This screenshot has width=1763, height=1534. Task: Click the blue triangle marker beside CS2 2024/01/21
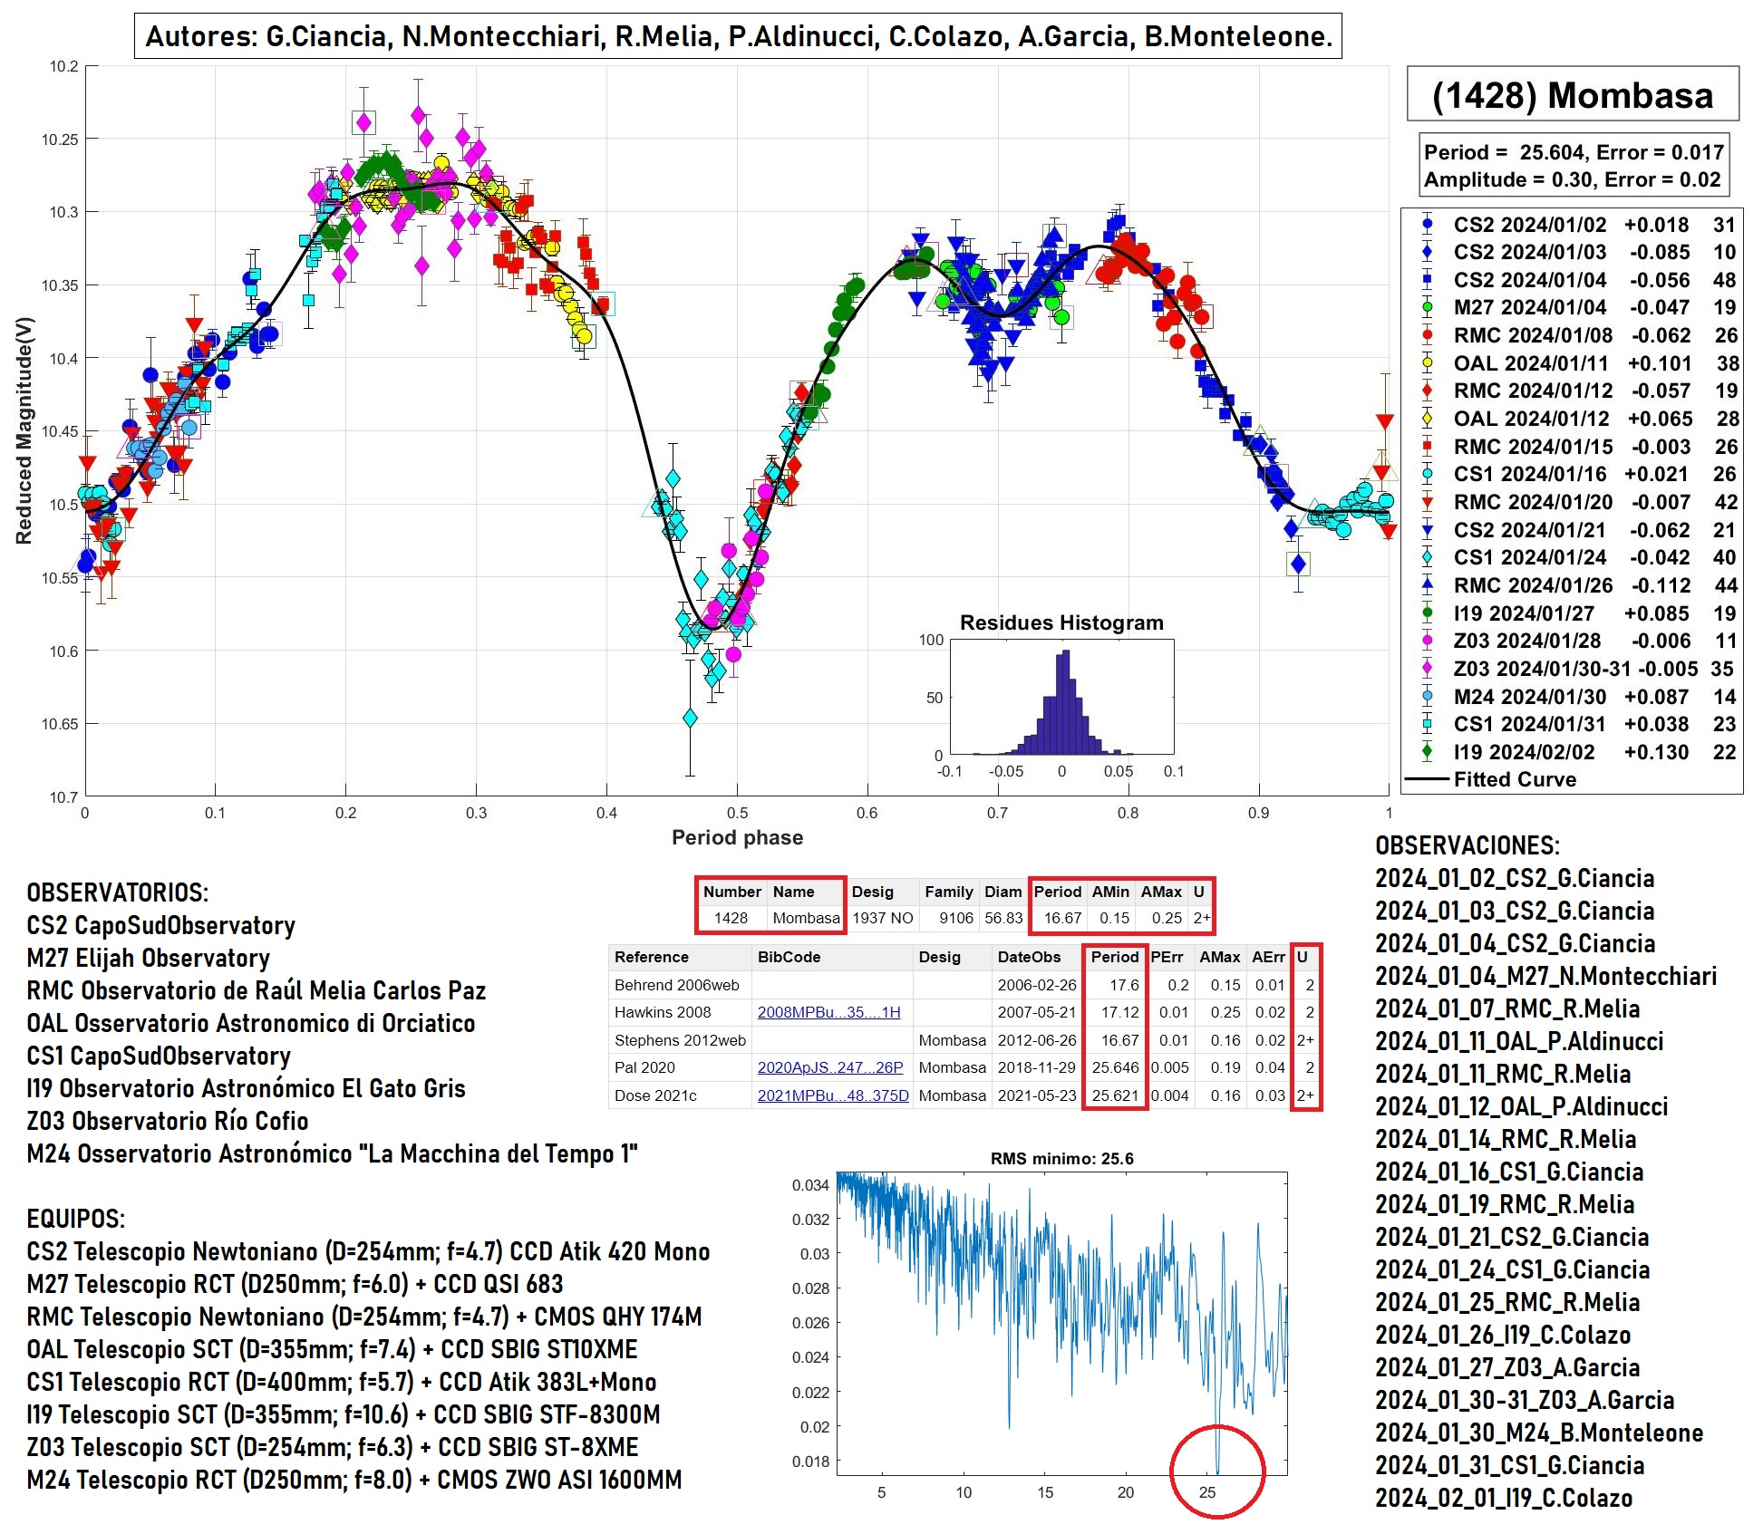[x=1428, y=530]
